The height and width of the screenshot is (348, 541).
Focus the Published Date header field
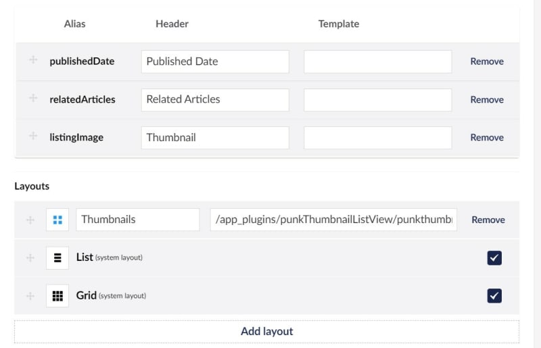tap(215, 61)
